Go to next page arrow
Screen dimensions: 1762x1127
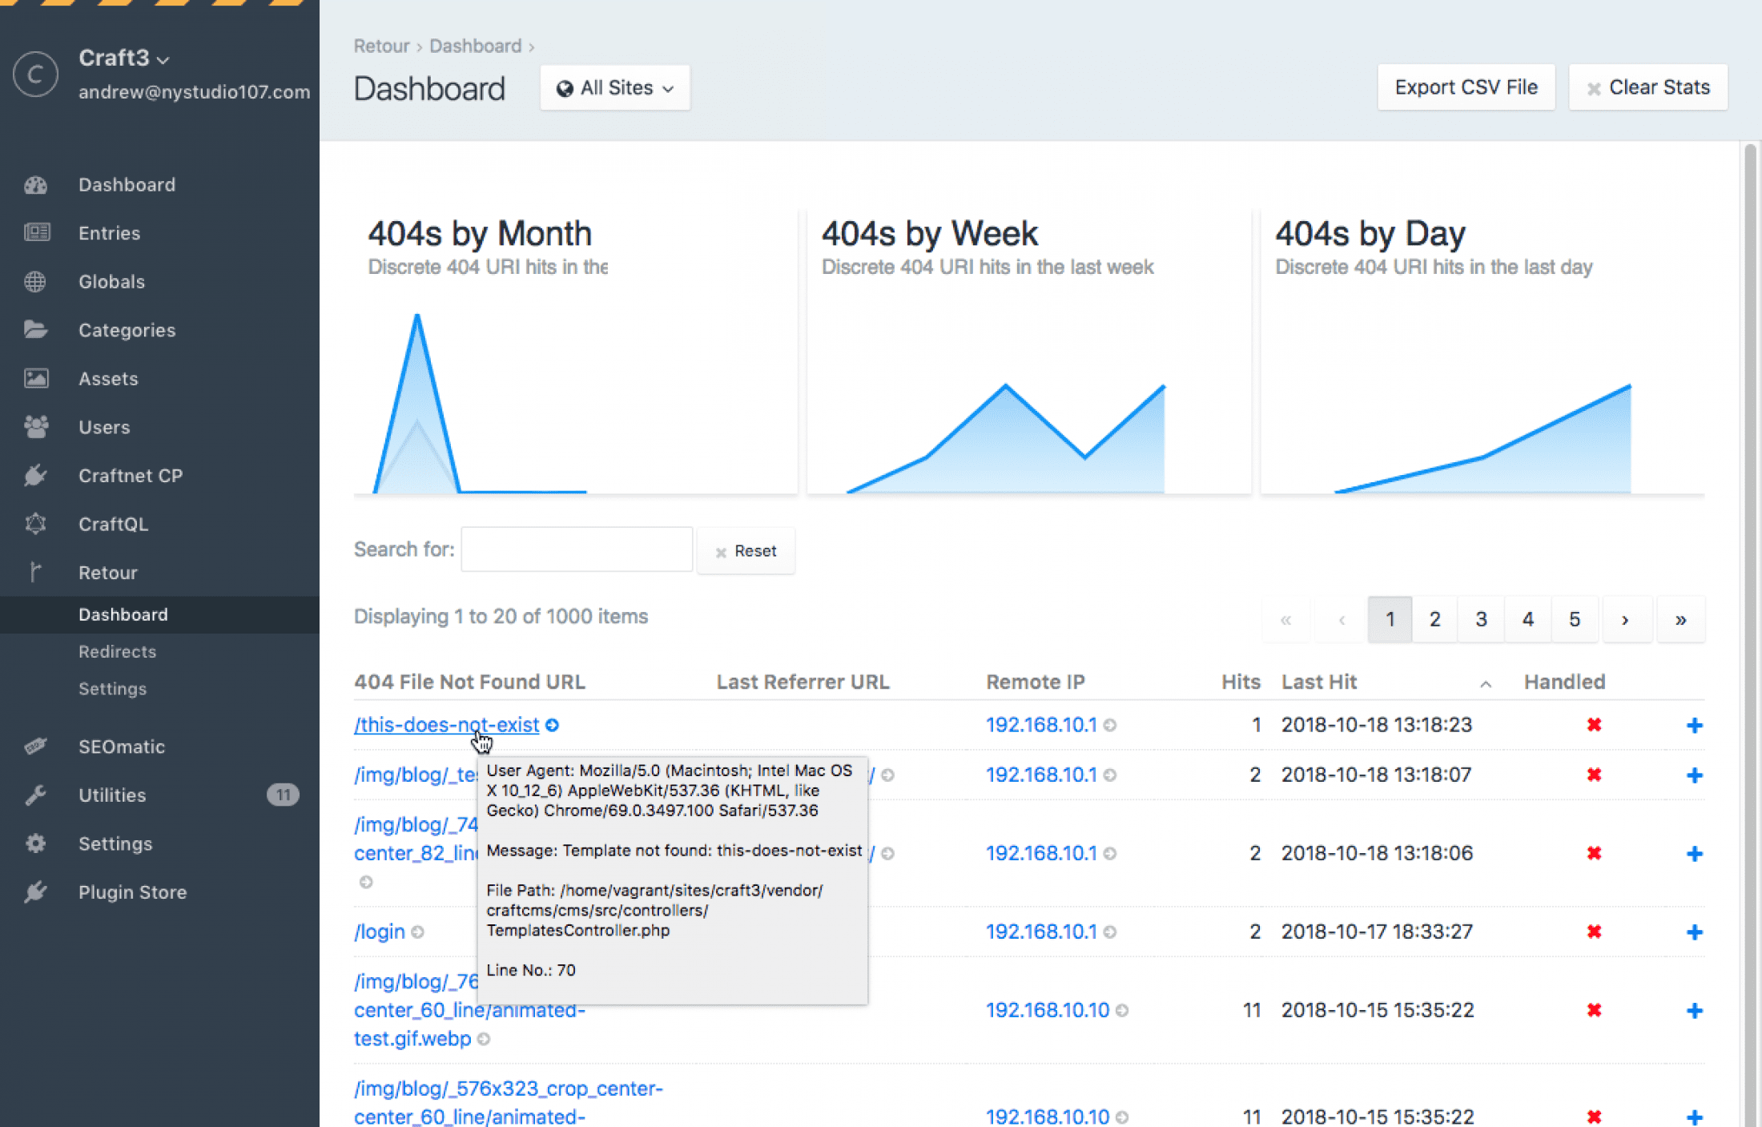point(1625,619)
